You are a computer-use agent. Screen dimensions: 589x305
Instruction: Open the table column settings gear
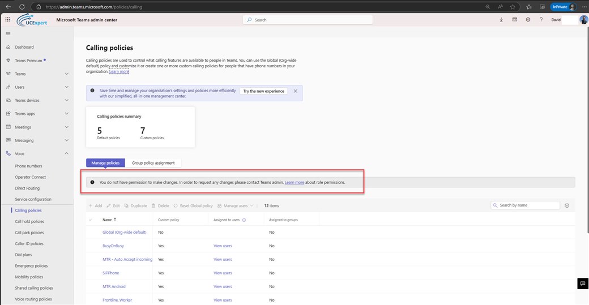[567, 205]
